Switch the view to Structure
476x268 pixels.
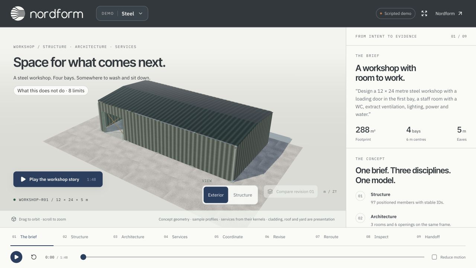243,195
